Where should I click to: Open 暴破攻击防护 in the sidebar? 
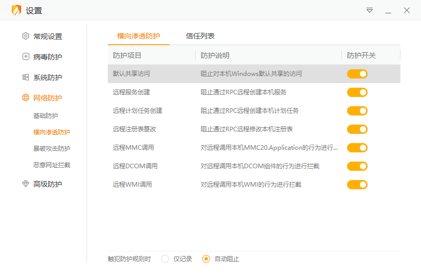coord(51,149)
